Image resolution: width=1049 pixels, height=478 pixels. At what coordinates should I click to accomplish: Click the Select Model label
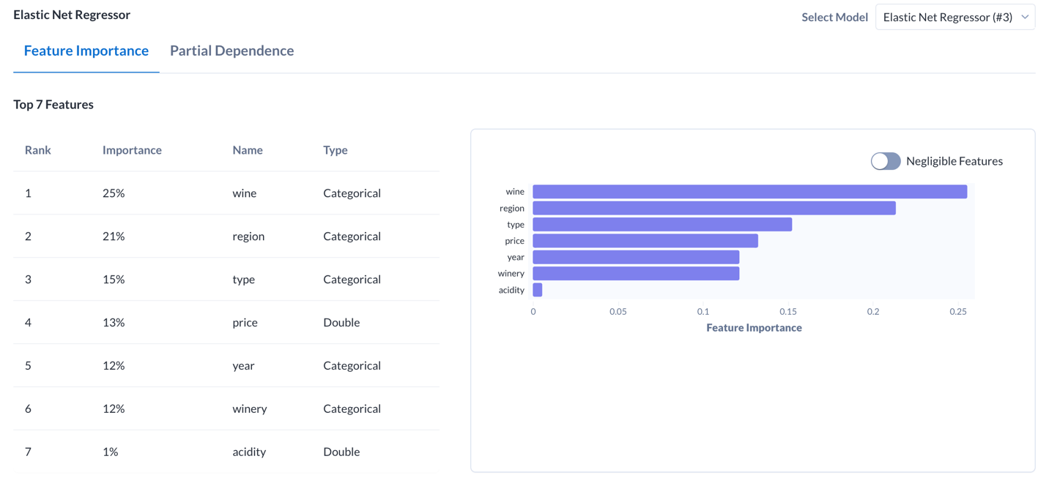coord(834,16)
